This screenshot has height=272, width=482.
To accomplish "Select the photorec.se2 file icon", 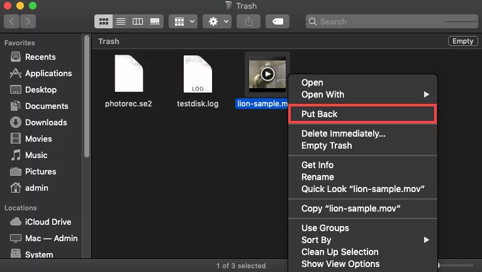I will tap(129, 73).
